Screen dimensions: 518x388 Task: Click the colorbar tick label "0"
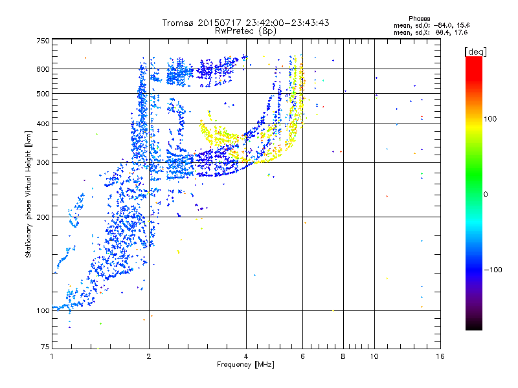[x=486, y=195]
